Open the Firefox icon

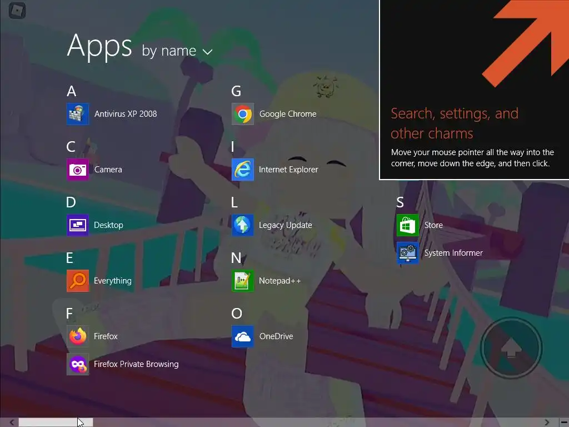(78, 336)
